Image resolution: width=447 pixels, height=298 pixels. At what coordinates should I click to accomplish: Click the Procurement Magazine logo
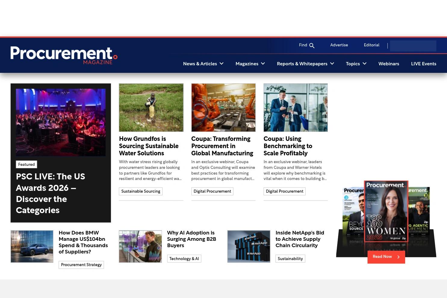coord(64,55)
